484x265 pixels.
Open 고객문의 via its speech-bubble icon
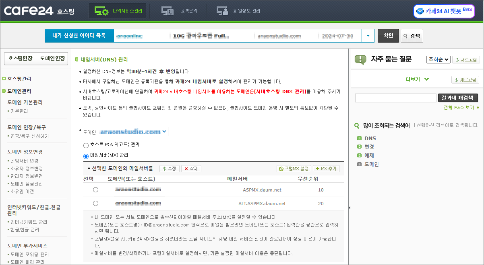point(168,11)
